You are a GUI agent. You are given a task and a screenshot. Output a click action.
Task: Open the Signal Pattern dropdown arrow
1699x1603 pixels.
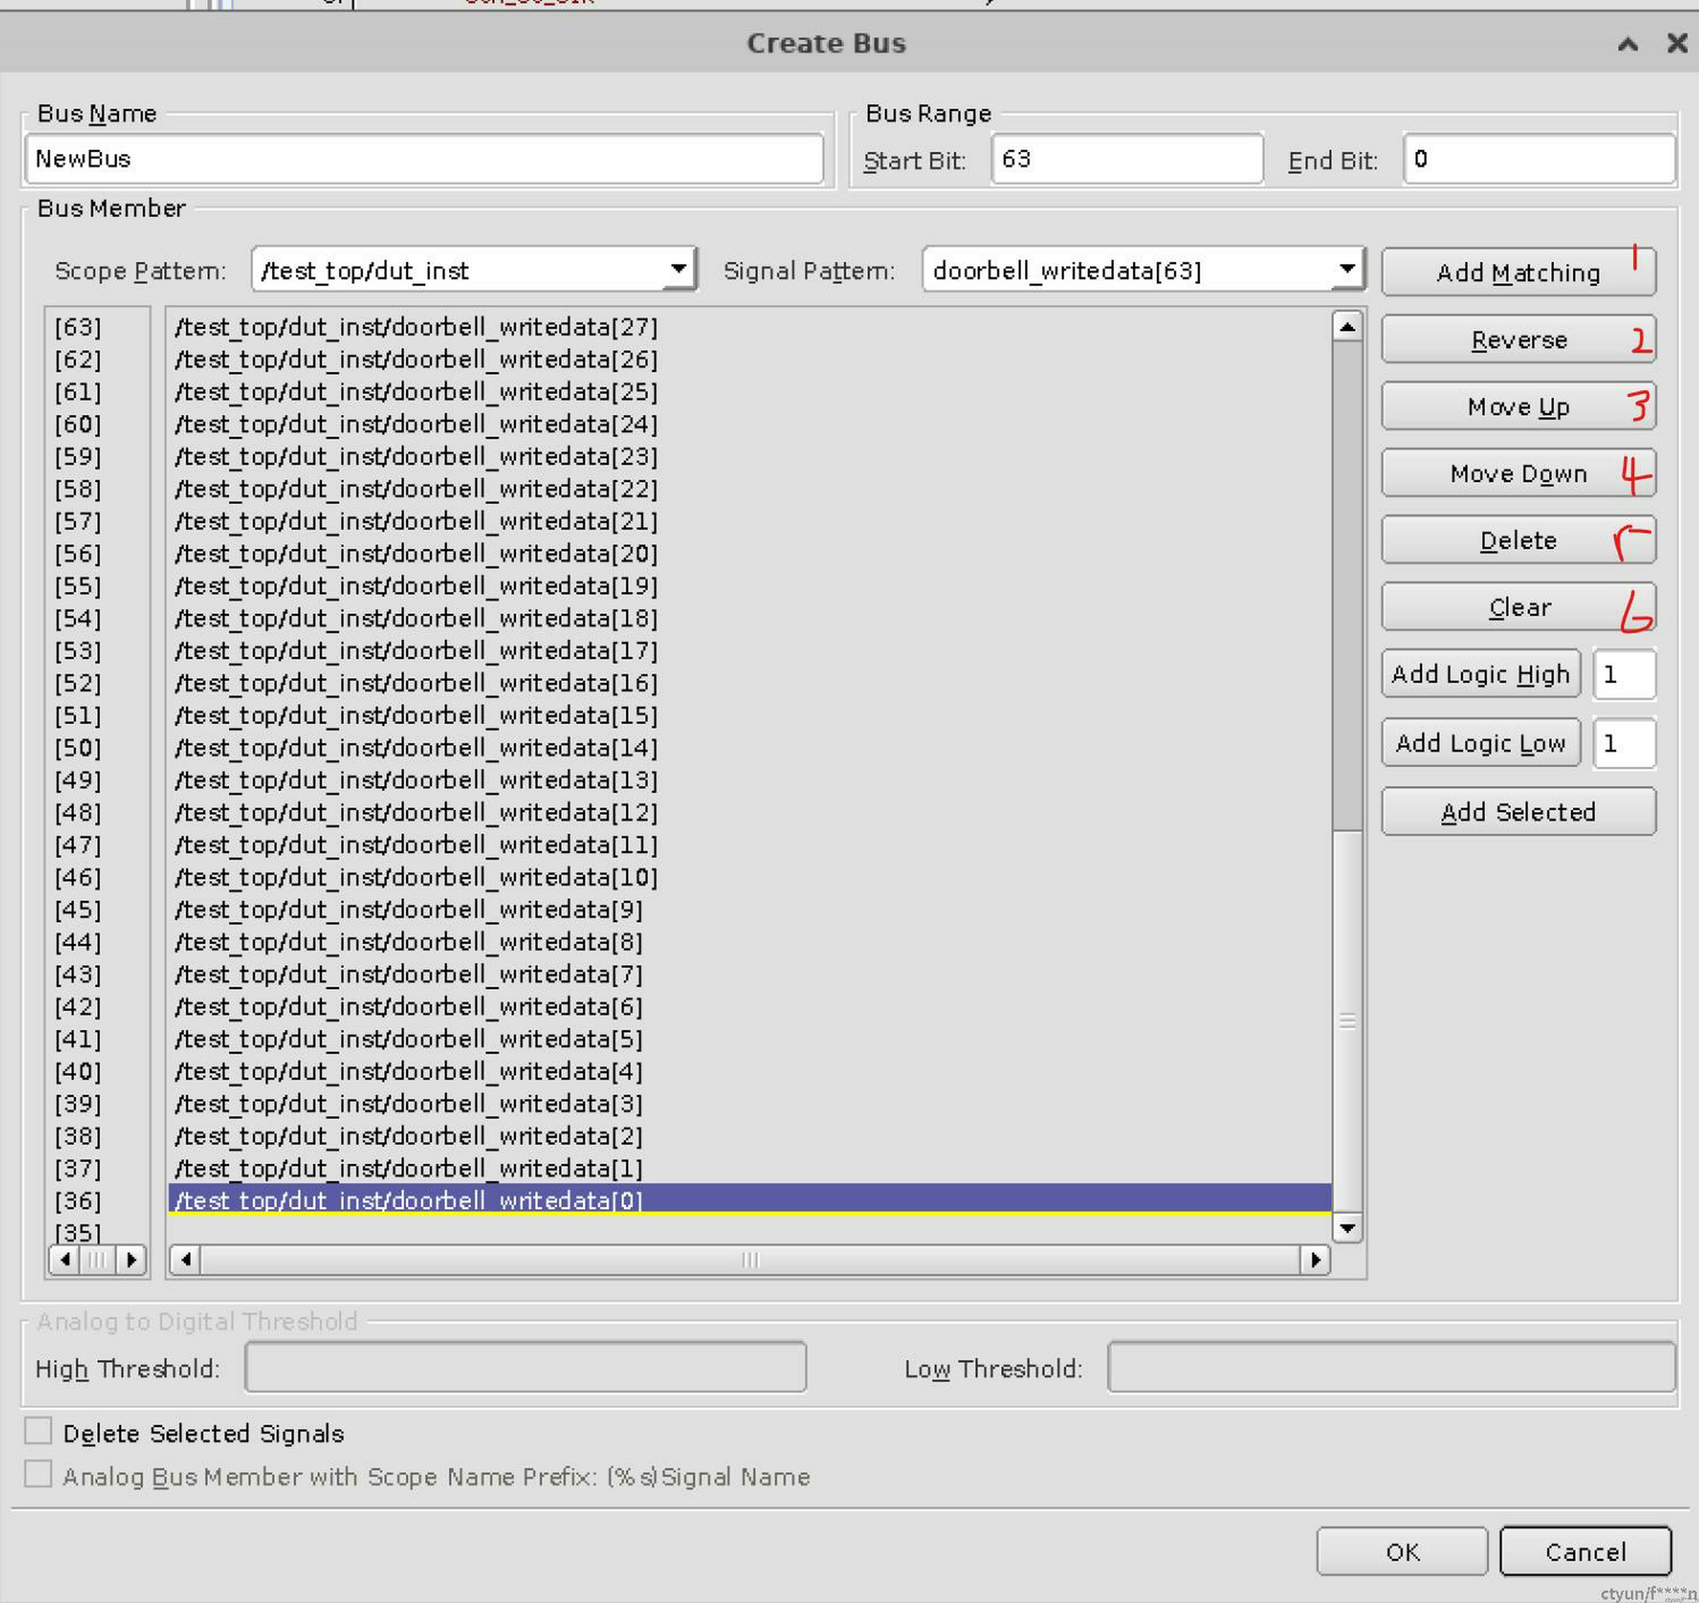[x=1347, y=269]
